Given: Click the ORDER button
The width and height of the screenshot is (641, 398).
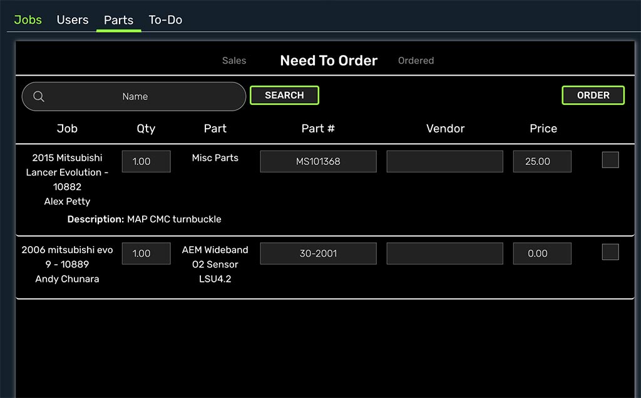Looking at the screenshot, I should (593, 95).
